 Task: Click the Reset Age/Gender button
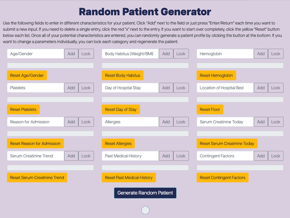27,76
